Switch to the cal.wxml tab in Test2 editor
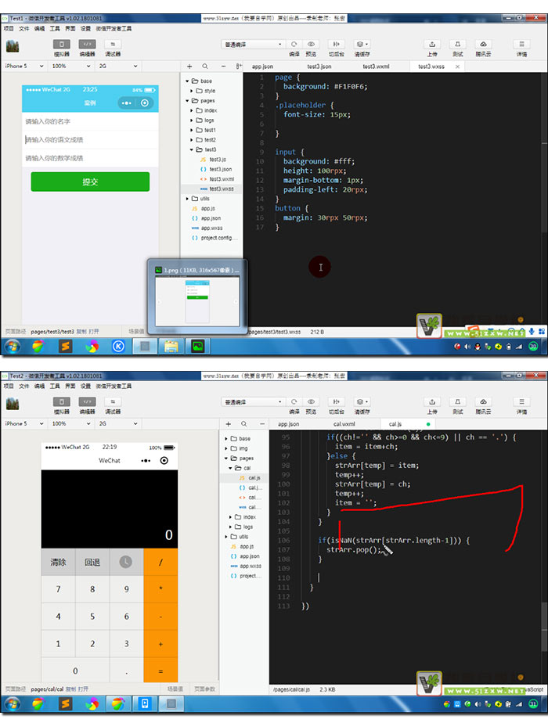This screenshot has height=723, width=548. [x=344, y=424]
